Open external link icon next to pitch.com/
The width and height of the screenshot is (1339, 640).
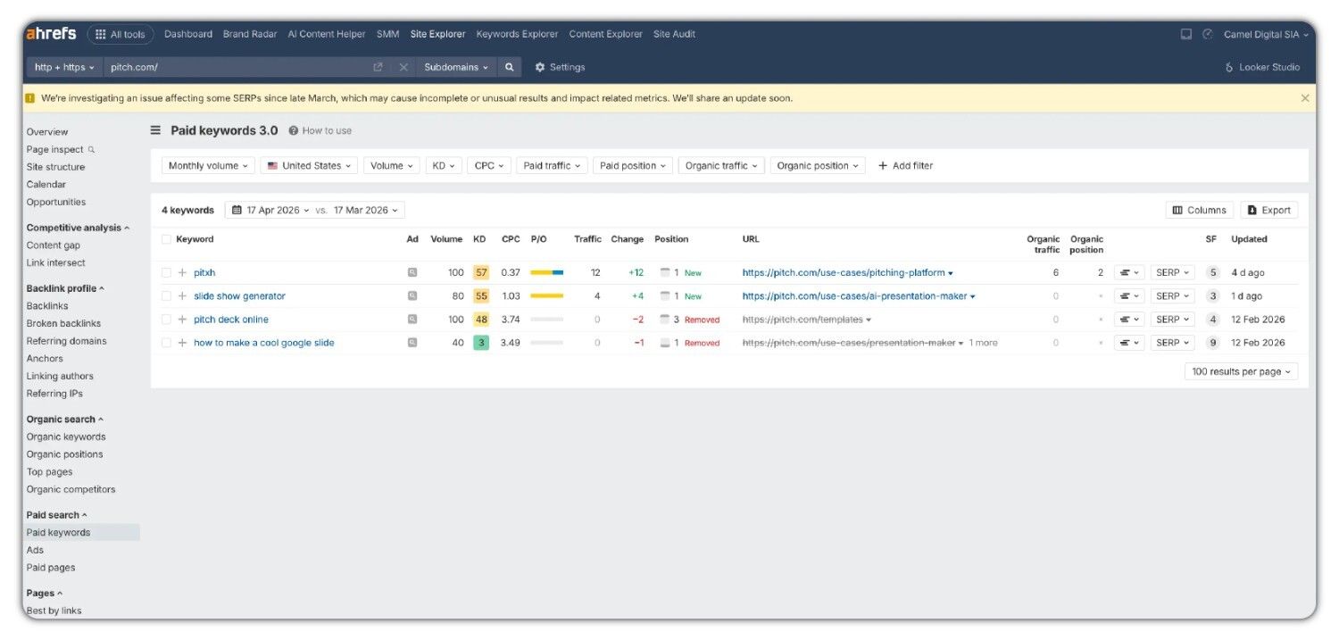[x=378, y=67]
